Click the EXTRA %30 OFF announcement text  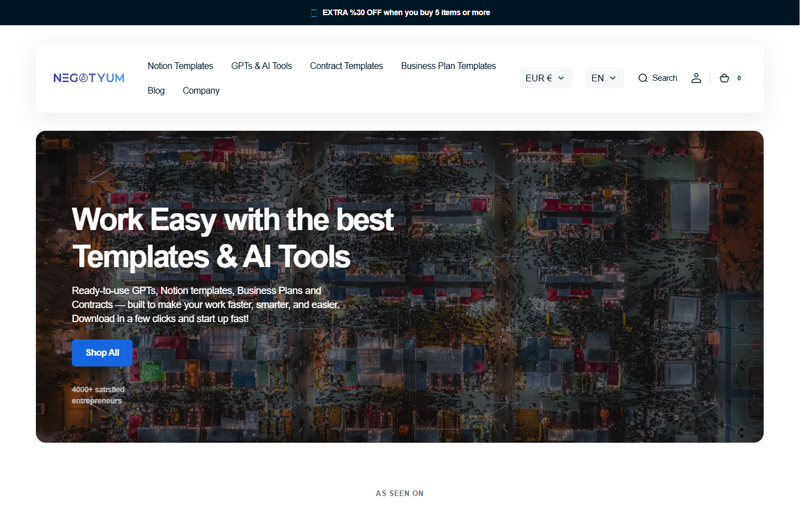point(406,12)
